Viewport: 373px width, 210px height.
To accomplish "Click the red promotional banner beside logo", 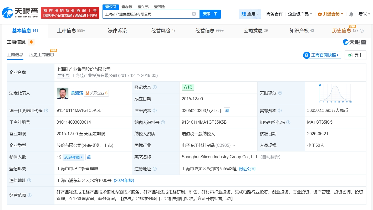I will [70, 13].
